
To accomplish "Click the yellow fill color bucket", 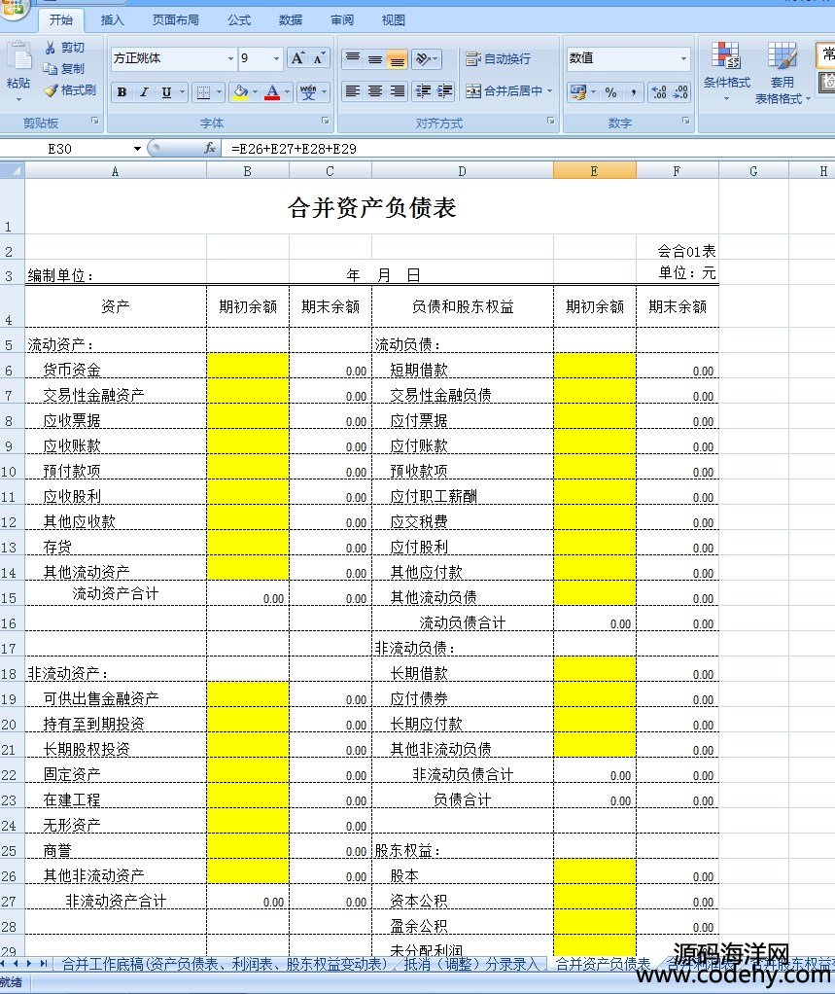I will 240,92.
